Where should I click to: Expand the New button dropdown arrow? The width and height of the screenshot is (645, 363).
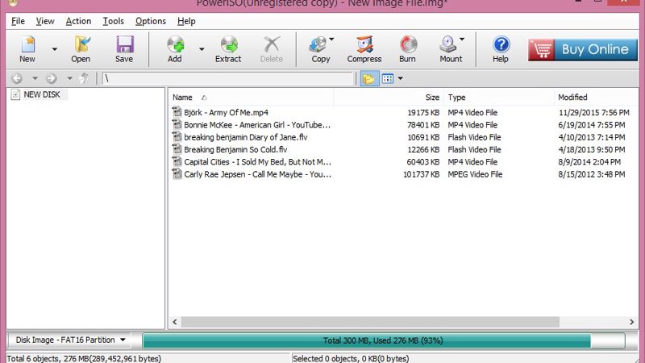click(x=54, y=49)
